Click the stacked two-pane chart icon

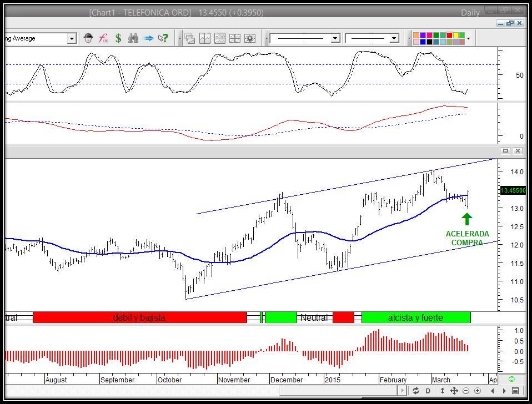coord(220,38)
